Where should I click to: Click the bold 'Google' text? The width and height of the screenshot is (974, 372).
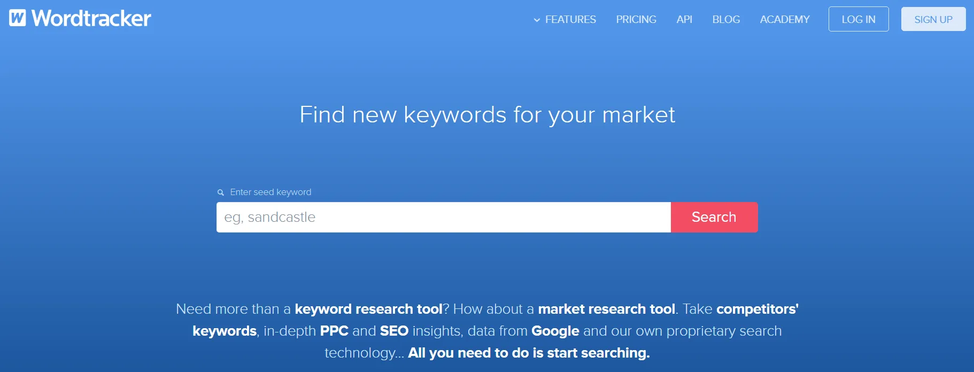click(x=555, y=331)
